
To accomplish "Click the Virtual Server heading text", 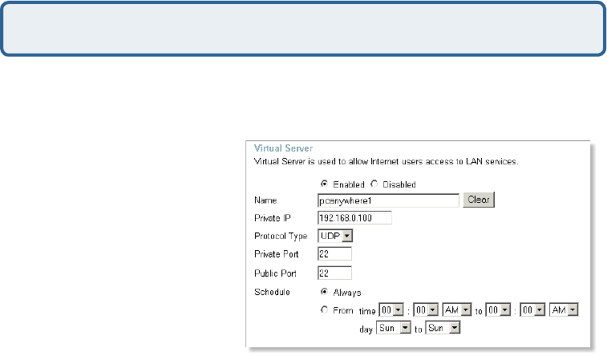I will coord(283,148).
